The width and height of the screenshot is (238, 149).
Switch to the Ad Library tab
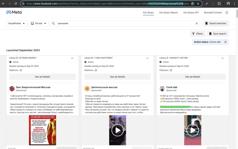pos(148,13)
